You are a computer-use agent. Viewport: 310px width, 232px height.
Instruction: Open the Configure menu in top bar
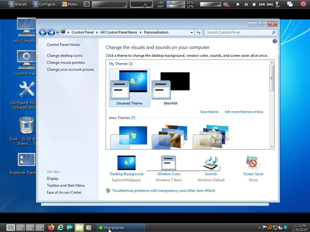[44, 4]
